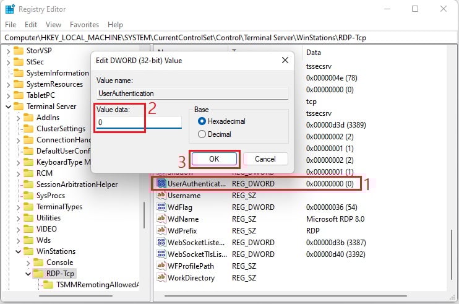Viewport: 459px width, 304px height.
Task: Click the values pane horizontal scrollbar
Action: point(285,296)
